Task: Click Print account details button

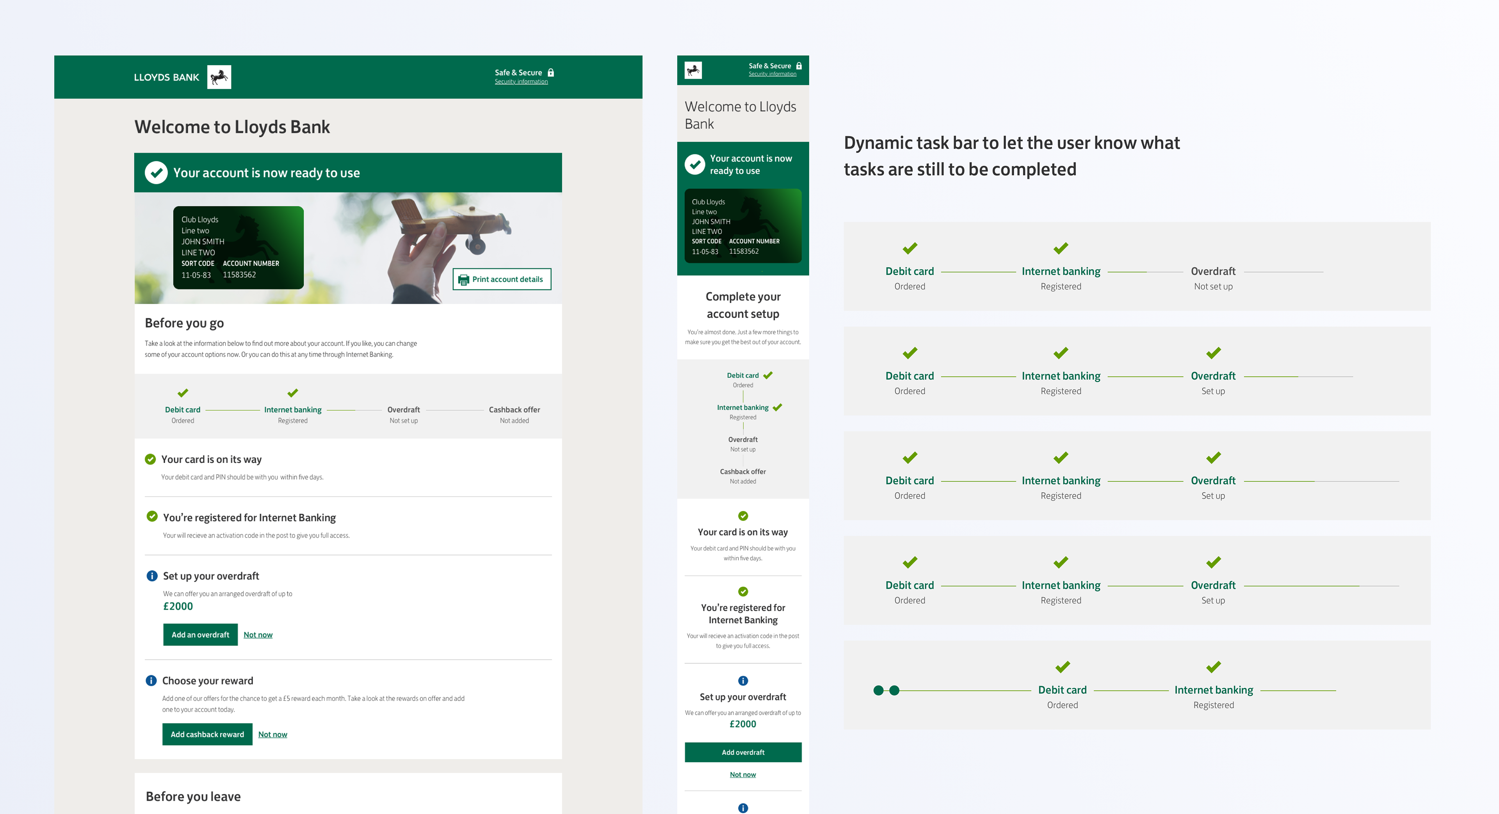Action: tap(502, 279)
